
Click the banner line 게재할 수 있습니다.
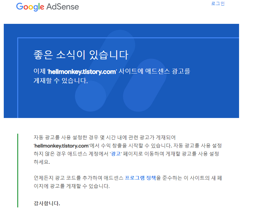61,80
